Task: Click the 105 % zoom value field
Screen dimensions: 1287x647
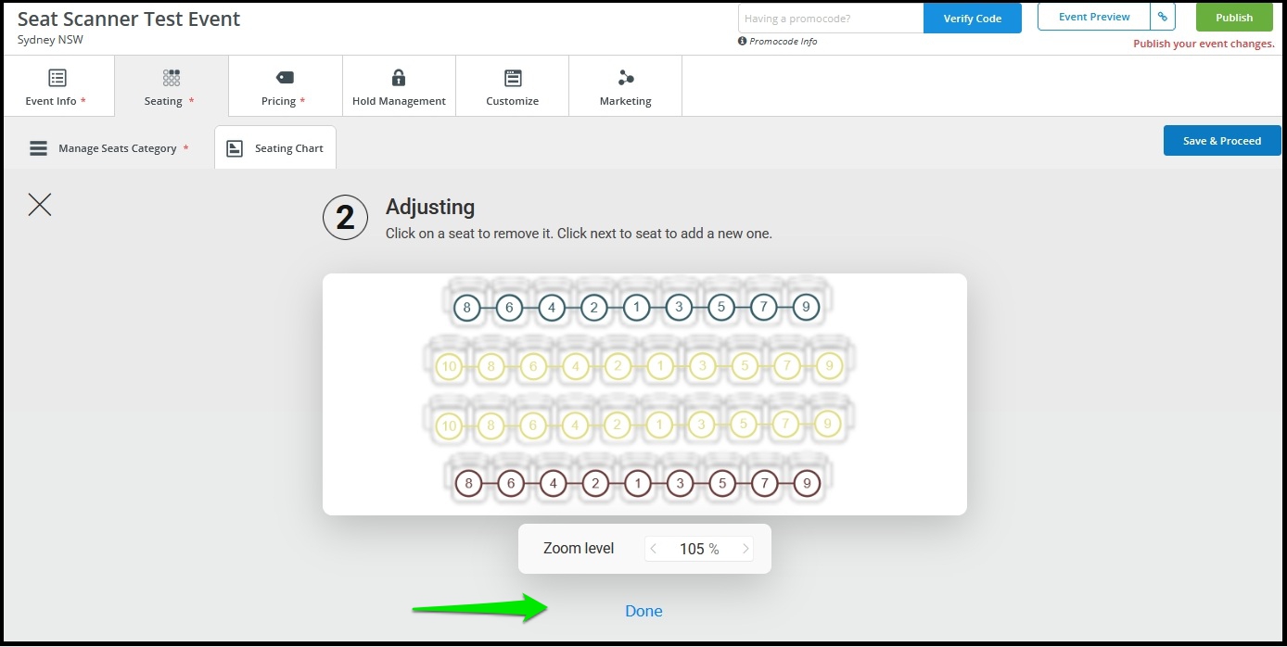Action: (x=699, y=549)
